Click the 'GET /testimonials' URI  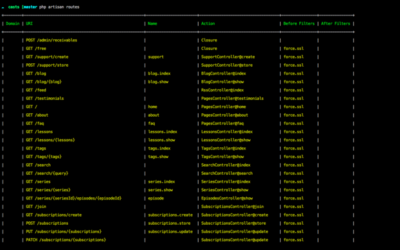click(x=45, y=98)
